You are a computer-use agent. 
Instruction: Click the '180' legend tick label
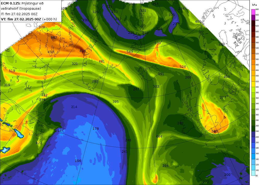coord(257,148)
